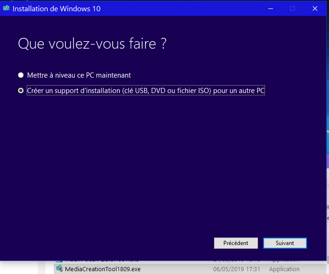Minimize the Installation de Windows 10 window

pos(271,8)
